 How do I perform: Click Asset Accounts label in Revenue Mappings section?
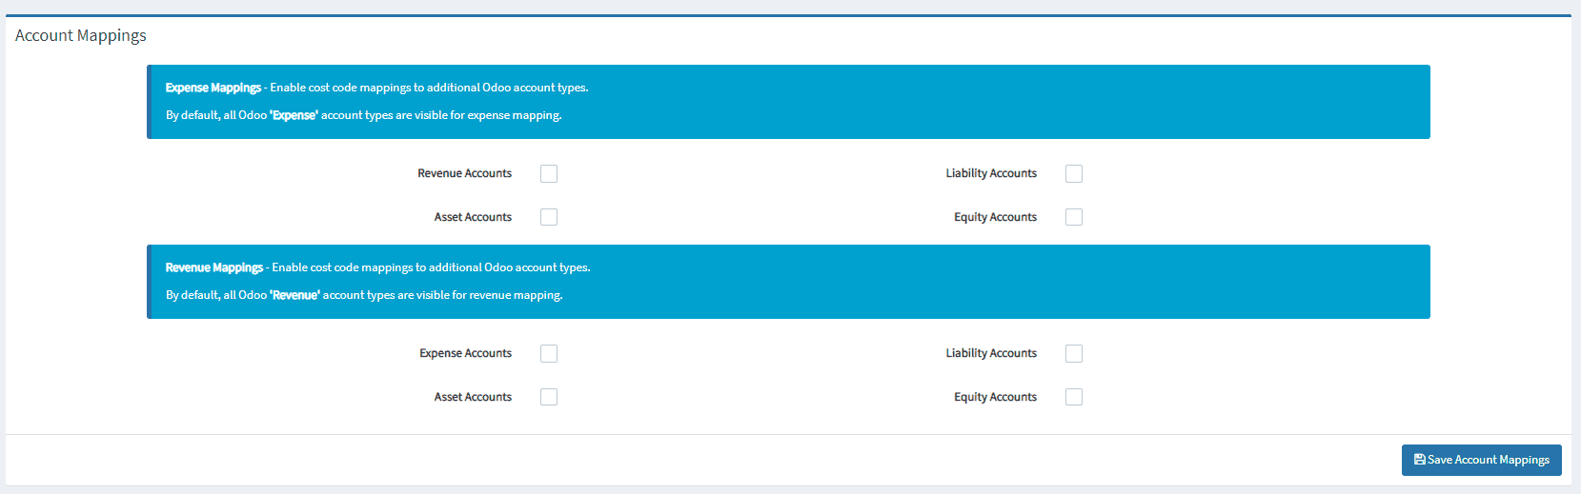(473, 397)
